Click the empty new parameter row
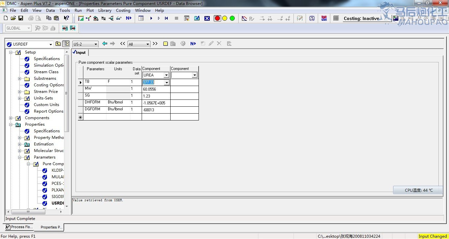 tap(138, 117)
